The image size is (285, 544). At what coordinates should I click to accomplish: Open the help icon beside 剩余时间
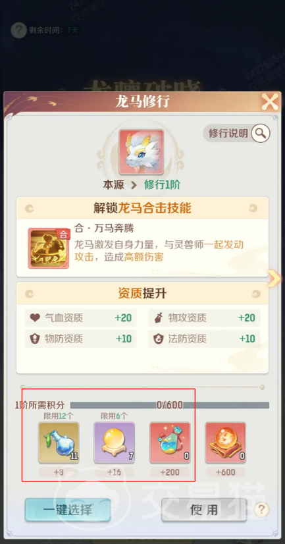(18, 30)
